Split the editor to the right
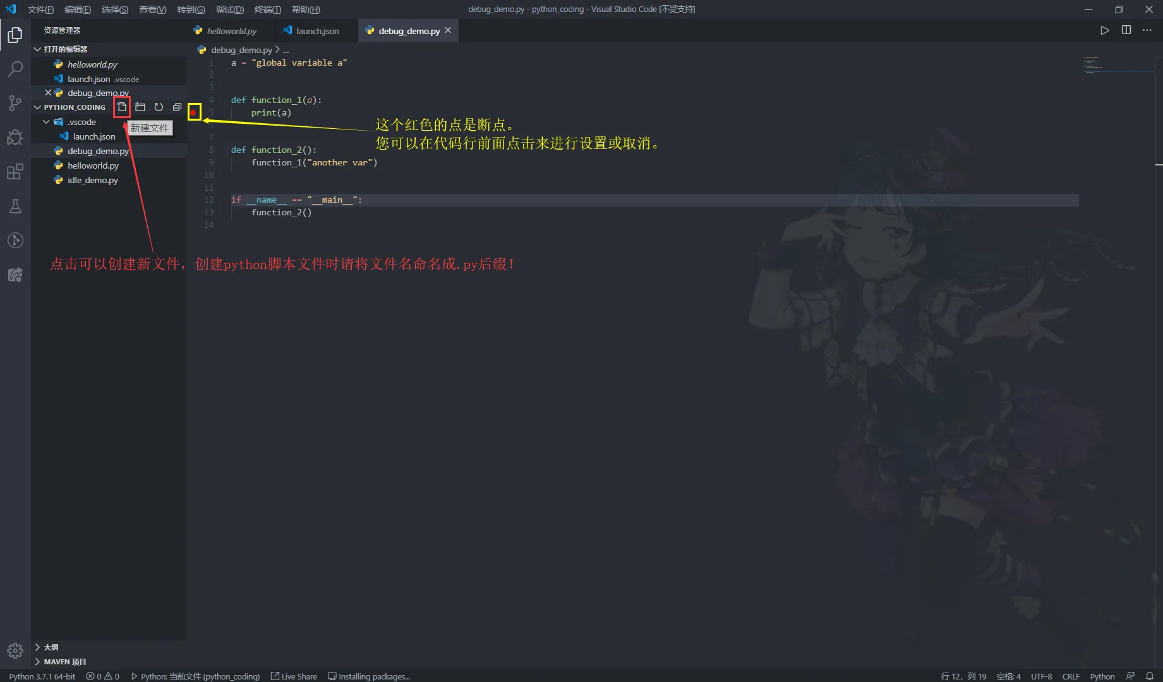The width and height of the screenshot is (1163, 682). [x=1126, y=30]
